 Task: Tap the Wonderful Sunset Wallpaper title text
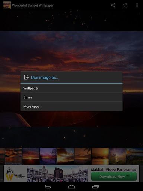click(x=33, y=6)
